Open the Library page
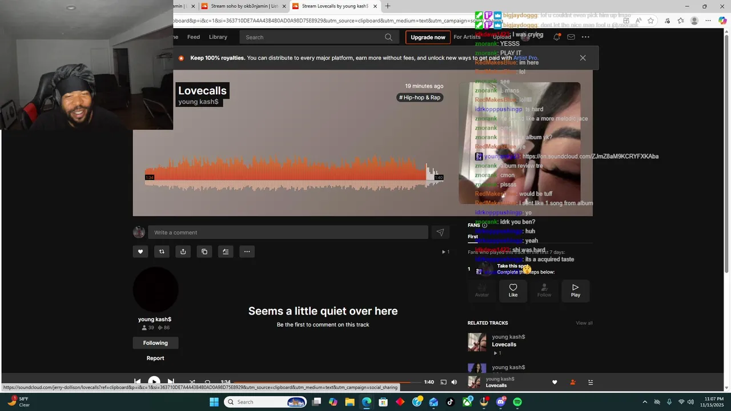This screenshot has height=411, width=731. (x=218, y=37)
